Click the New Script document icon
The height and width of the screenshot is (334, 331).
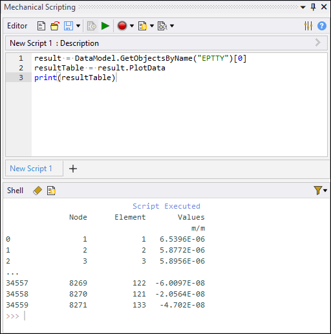41,26
